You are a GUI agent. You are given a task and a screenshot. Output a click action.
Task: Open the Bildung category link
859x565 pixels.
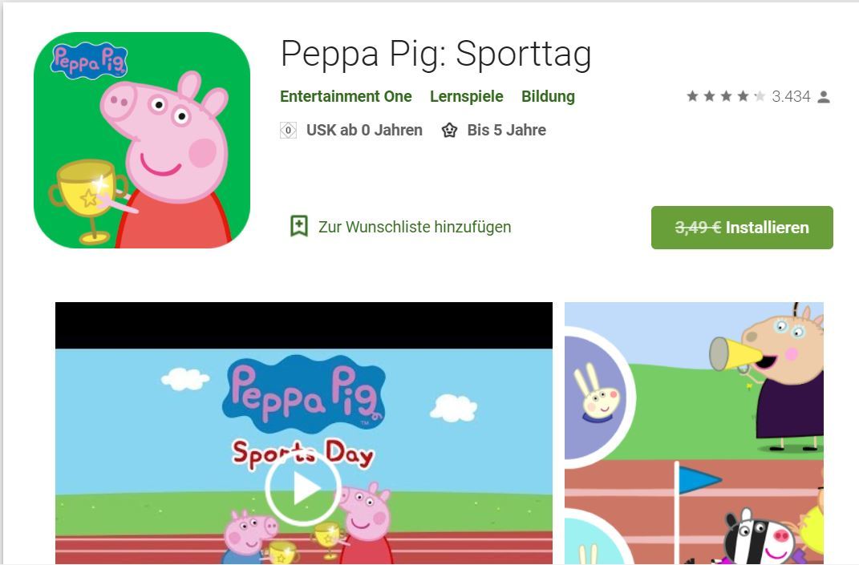pyautogui.click(x=548, y=96)
